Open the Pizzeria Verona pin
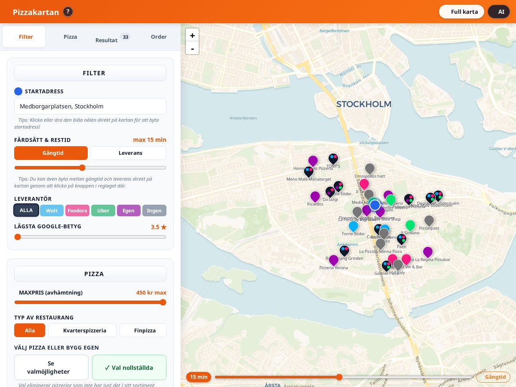Image resolution: width=516 pixels, height=387 pixels. tap(334, 261)
